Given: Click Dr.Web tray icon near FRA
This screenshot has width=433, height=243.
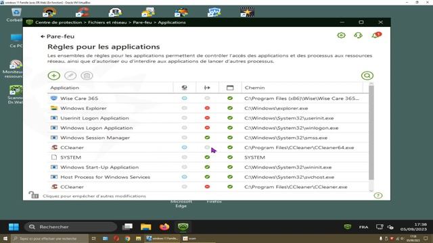Looking at the screenshot, I should 347,227.
